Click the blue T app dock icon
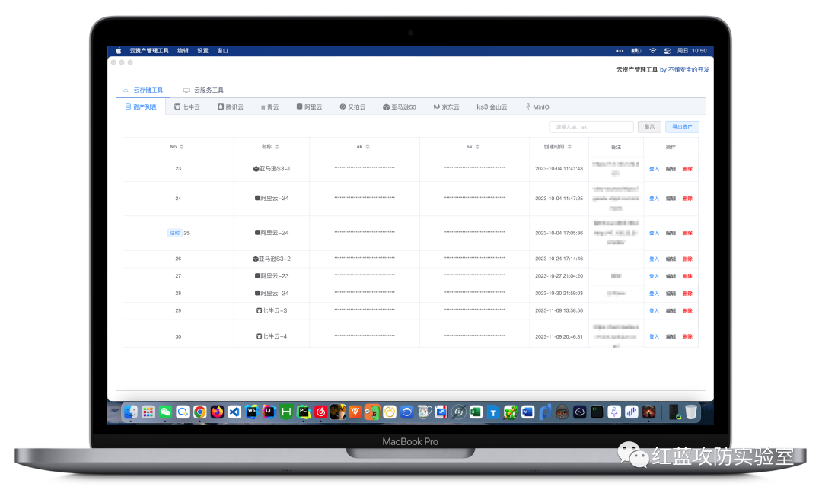This screenshot has height=493, width=822. point(493,412)
